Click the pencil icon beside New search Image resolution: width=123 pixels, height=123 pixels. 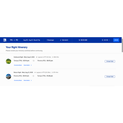pyautogui.click(x=61, y=40)
